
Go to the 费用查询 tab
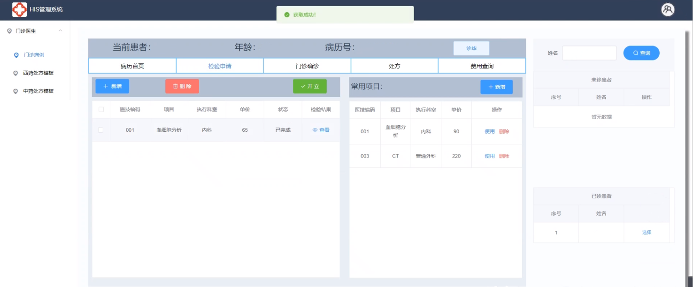pyautogui.click(x=482, y=66)
